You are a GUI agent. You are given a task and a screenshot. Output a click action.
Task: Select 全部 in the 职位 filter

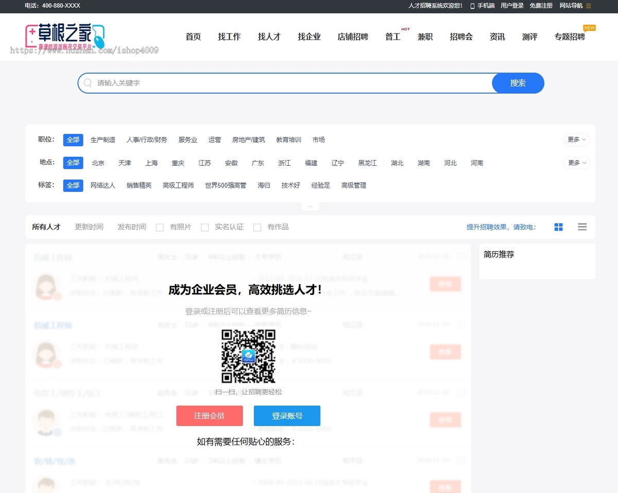coord(73,139)
